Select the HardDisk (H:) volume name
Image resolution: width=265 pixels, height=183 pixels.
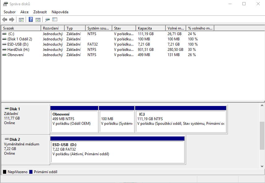(x=18, y=50)
